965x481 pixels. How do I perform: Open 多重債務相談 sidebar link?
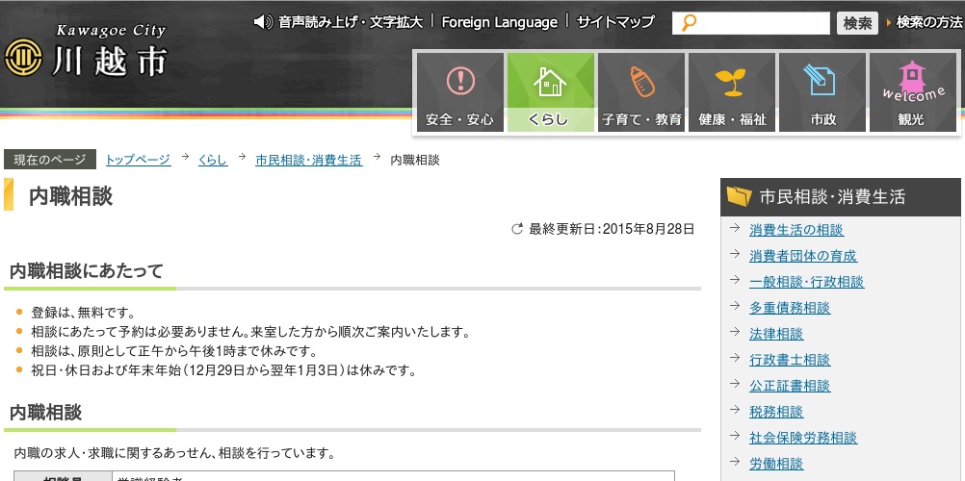coord(789,308)
